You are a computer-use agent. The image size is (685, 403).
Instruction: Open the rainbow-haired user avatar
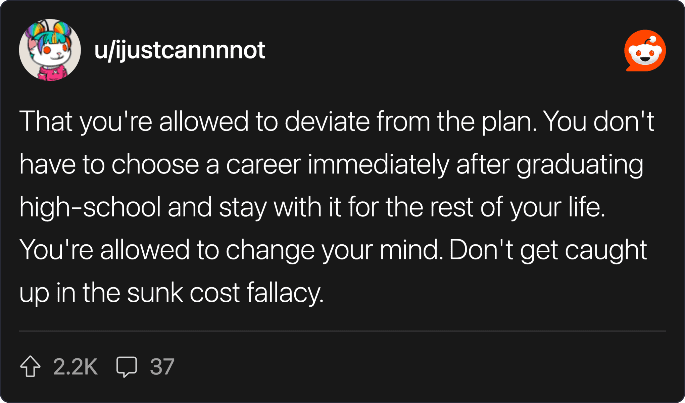tap(50, 50)
